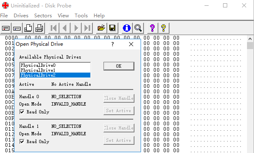254x153 pixels.
Task: Close the Open Physical Drive dialog
Action: click(x=131, y=44)
